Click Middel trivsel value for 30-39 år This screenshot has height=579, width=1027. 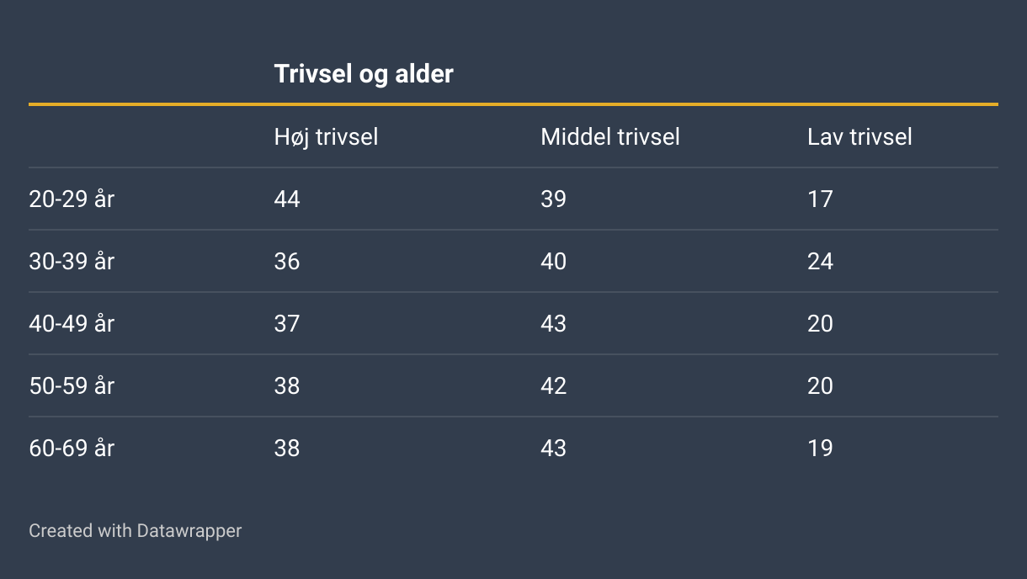point(553,262)
